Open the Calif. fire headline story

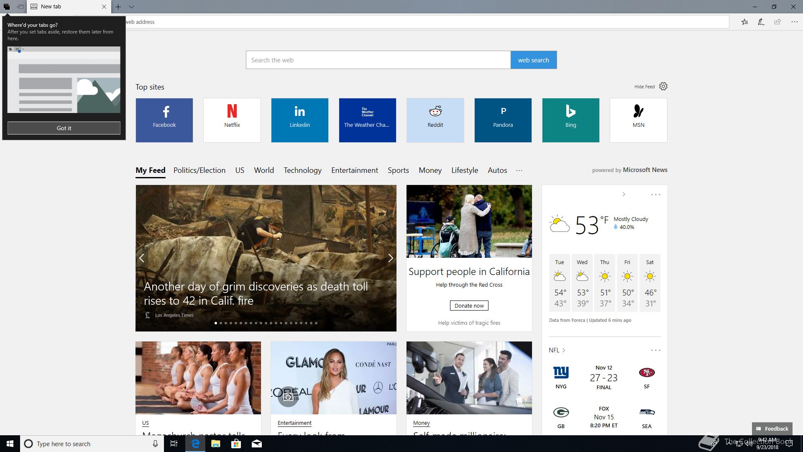pyautogui.click(x=256, y=293)
